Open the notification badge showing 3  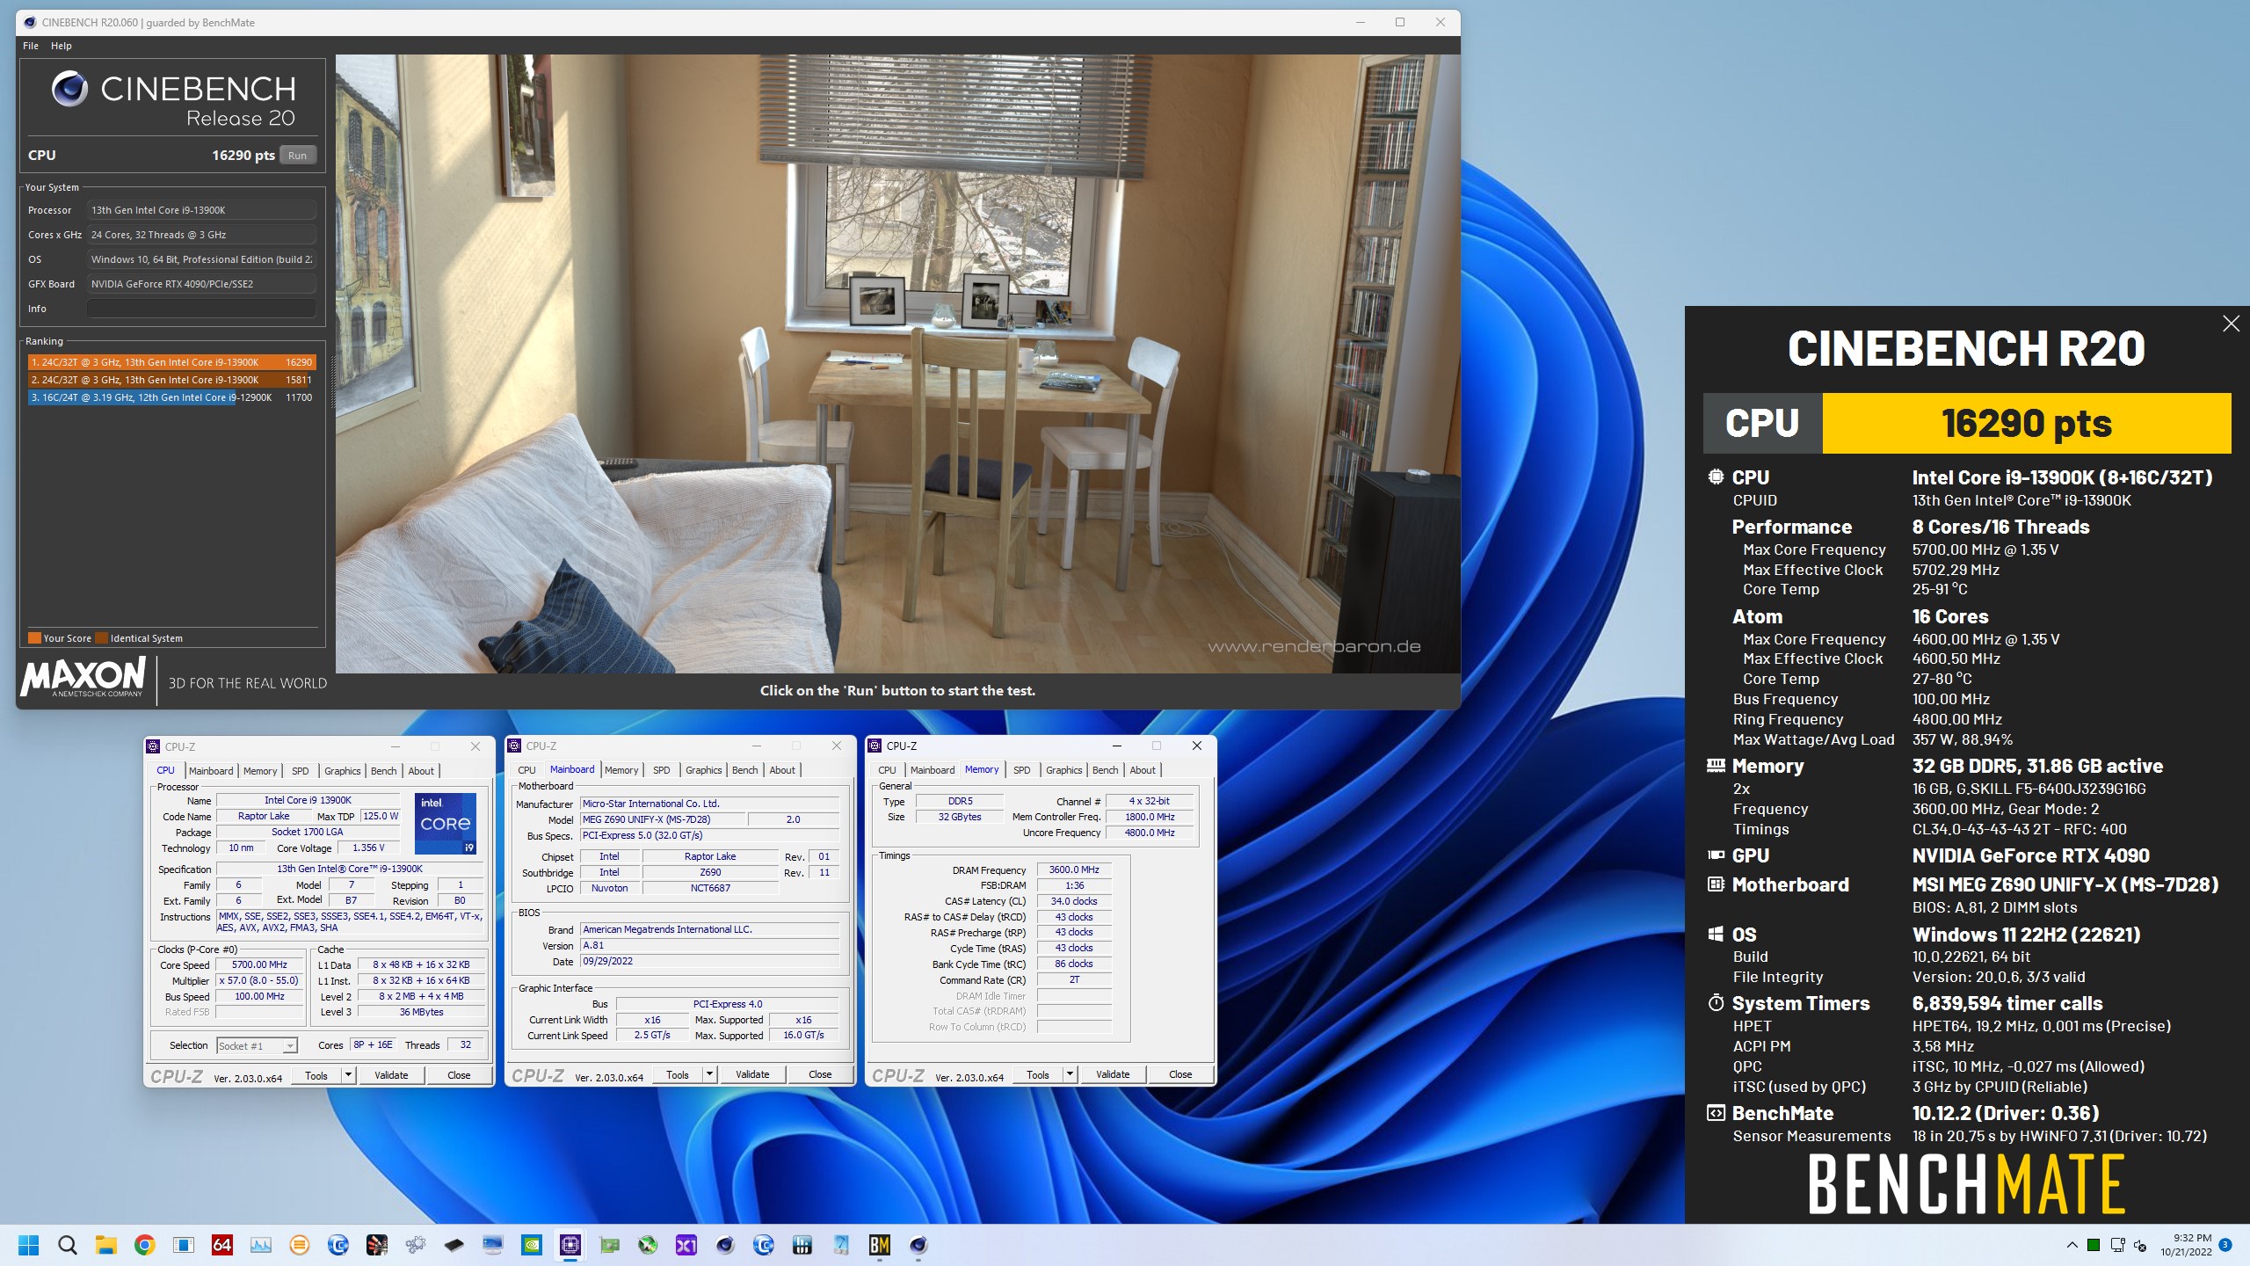(x=2225, y=1245)
